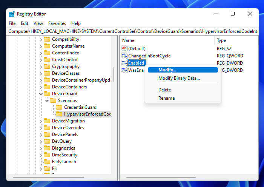This screenshot has height=187, width=264.
Task: Expand the ComputerName key
Action: [41, 46]
